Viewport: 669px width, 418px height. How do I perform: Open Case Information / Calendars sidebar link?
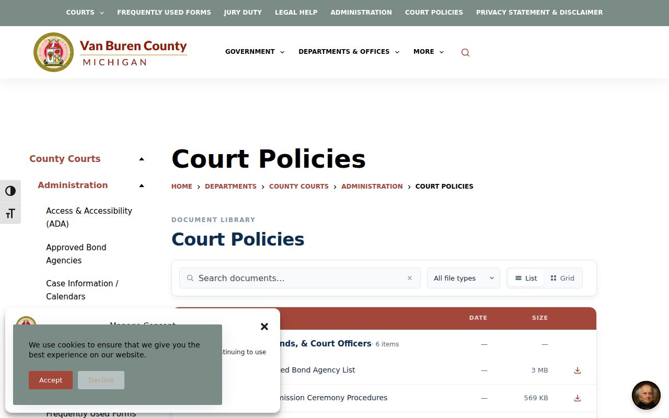(82, 290)
